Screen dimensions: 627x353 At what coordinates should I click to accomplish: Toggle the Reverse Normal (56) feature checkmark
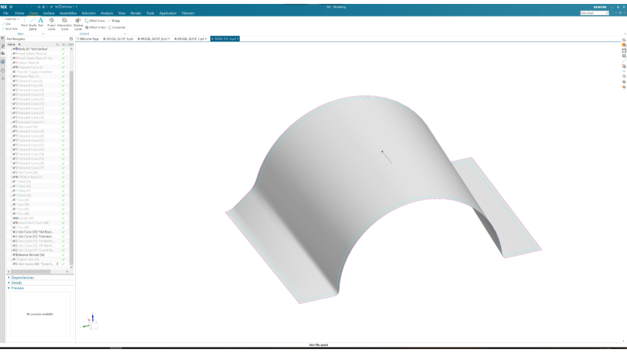click(63, 254)
